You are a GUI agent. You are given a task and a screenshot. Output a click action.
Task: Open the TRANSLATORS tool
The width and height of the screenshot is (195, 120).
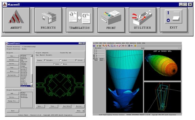point(80,20)
